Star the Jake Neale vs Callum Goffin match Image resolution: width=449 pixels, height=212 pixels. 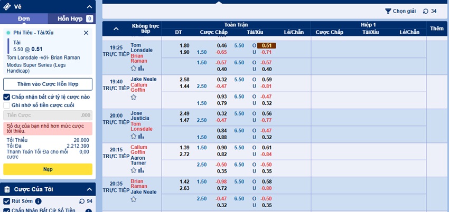tap(134, 98)
